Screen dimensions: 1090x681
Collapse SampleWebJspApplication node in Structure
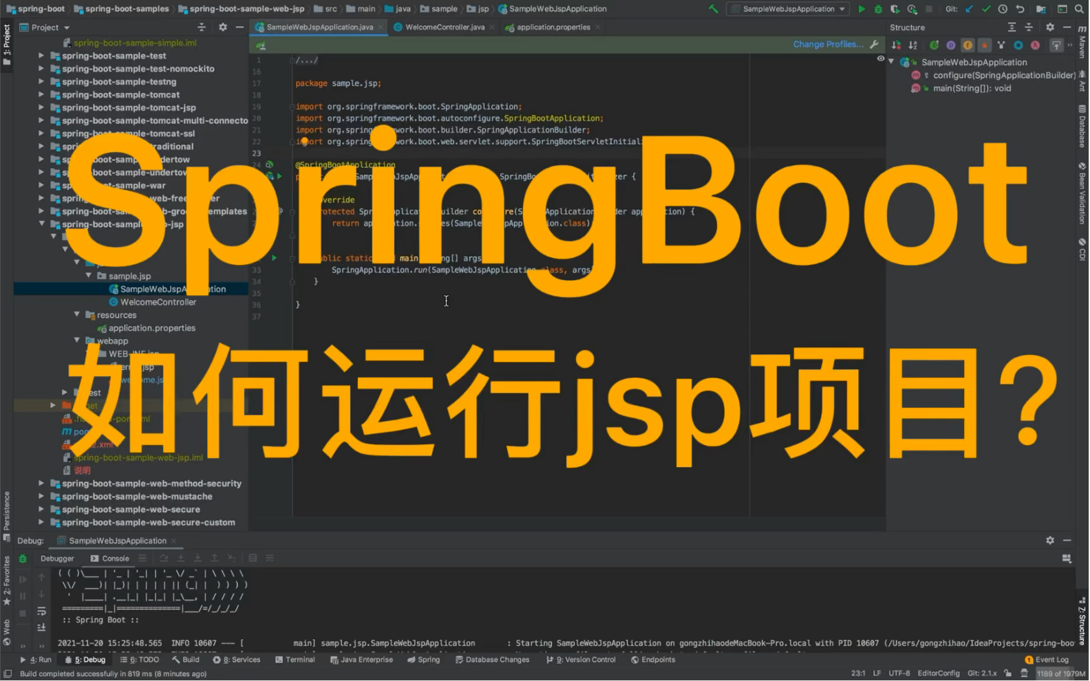point(892,62)
